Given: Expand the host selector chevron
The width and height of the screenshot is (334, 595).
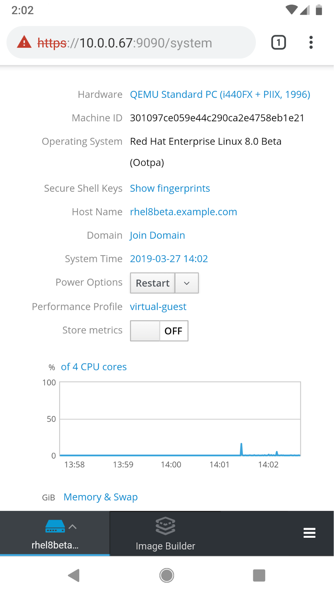Looking at the screenshot, I should [73, 527].
